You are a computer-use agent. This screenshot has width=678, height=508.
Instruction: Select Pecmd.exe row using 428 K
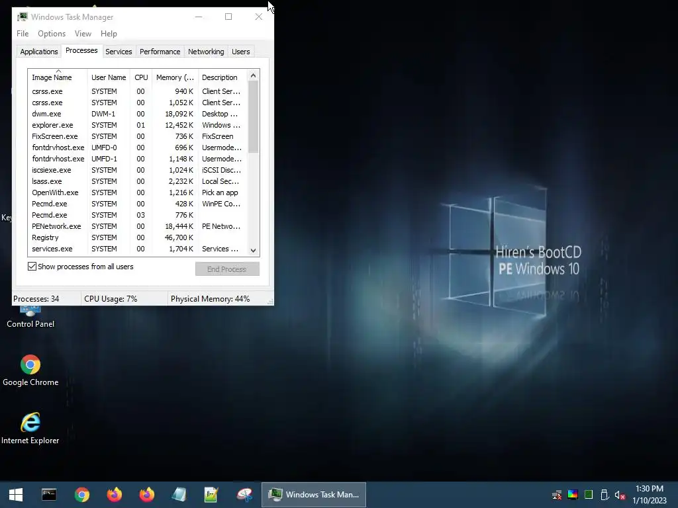(x=138, y=204)
